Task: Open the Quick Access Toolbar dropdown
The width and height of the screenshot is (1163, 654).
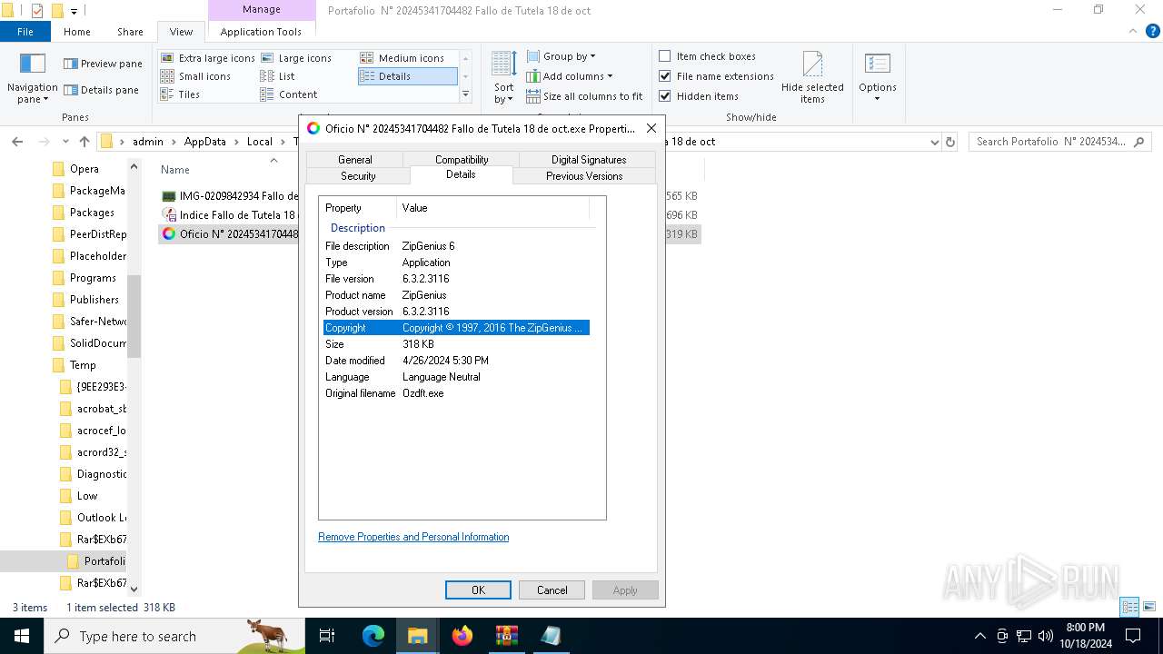Action: pos(75,11)
